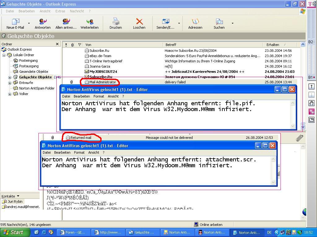Select the T-Online Vertragsbrief message
The width and height of the screenshot is (317, 237).
click(180, 61)
